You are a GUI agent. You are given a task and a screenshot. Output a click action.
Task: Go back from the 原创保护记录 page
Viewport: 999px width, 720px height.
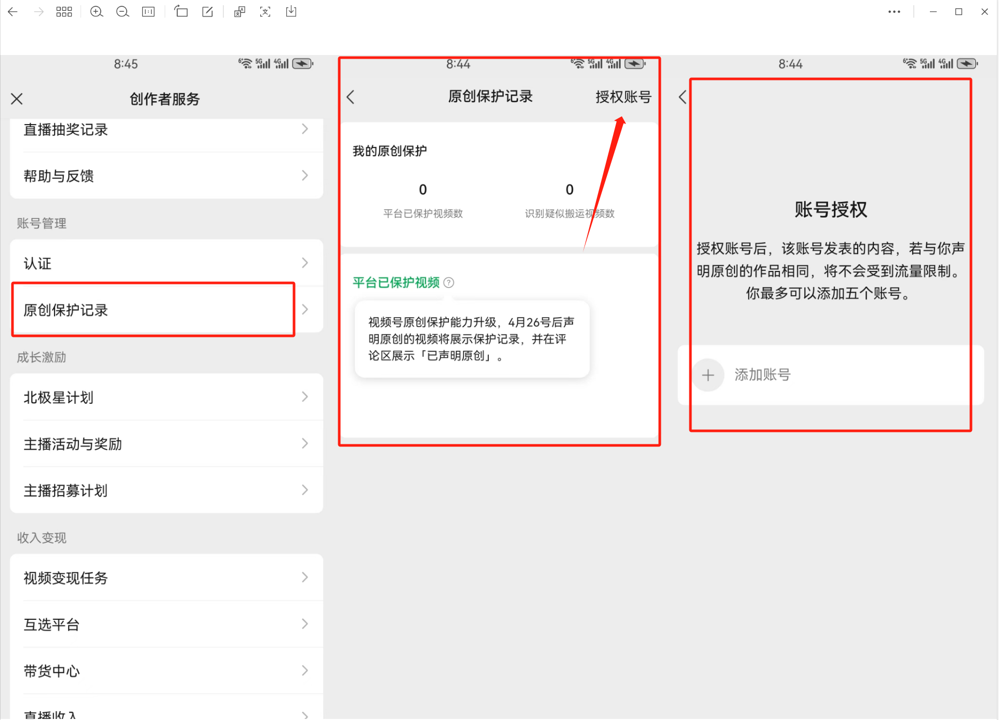tap(351, 97)
